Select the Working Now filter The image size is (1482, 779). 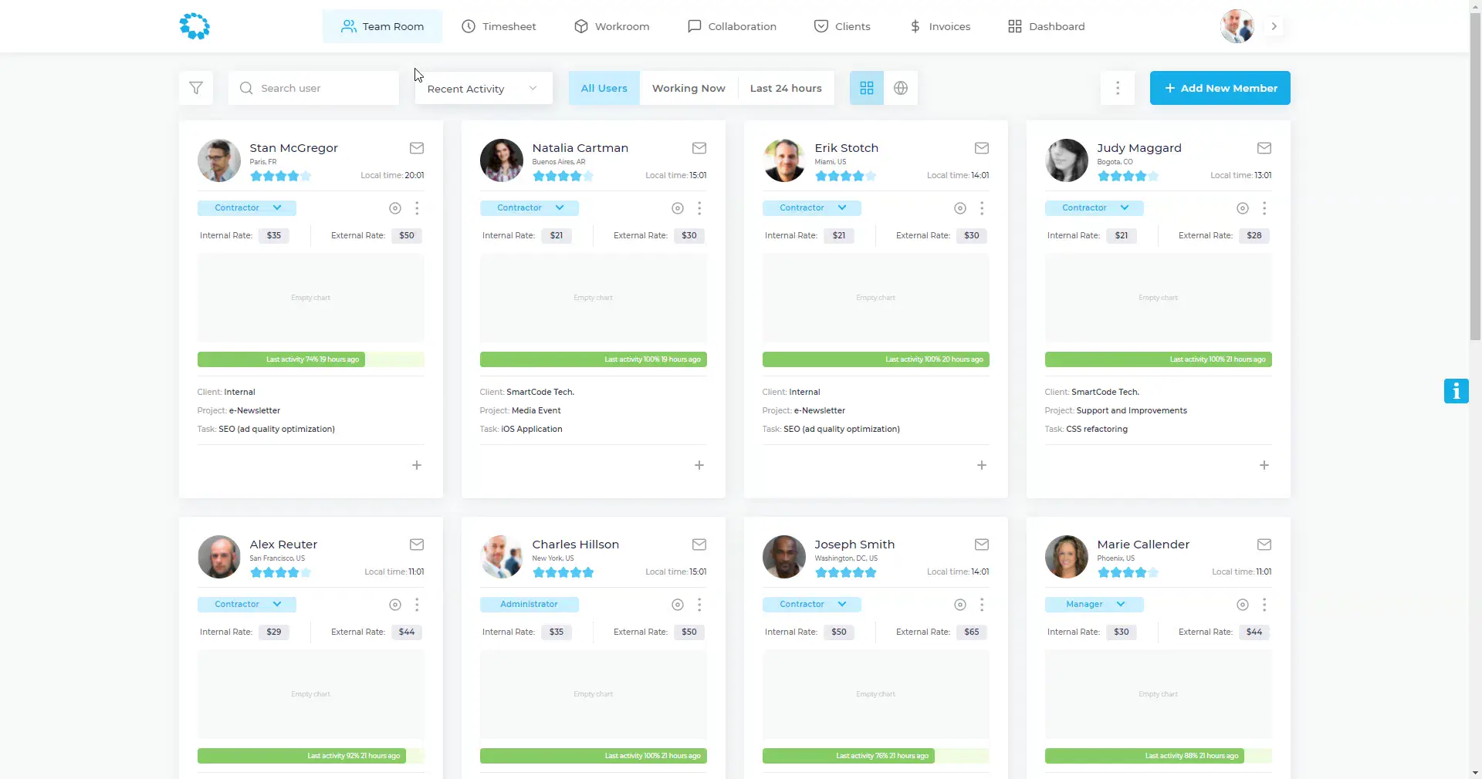pyautogui.click(x=689, y=88)
